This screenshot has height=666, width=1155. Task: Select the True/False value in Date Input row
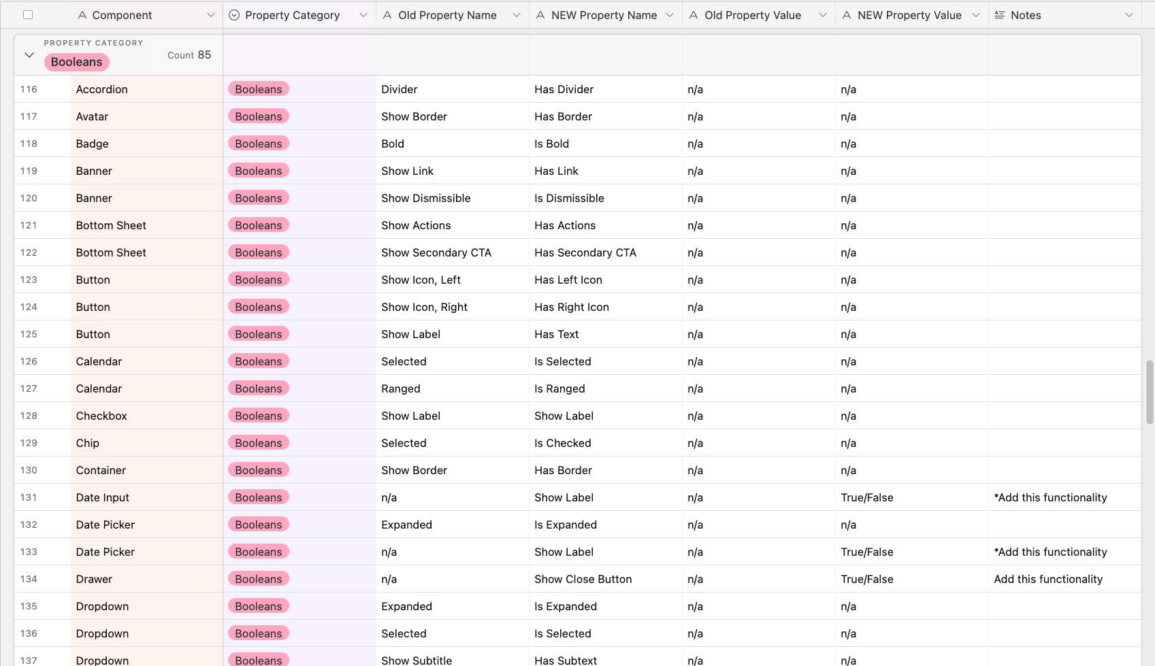click(912, 497)
